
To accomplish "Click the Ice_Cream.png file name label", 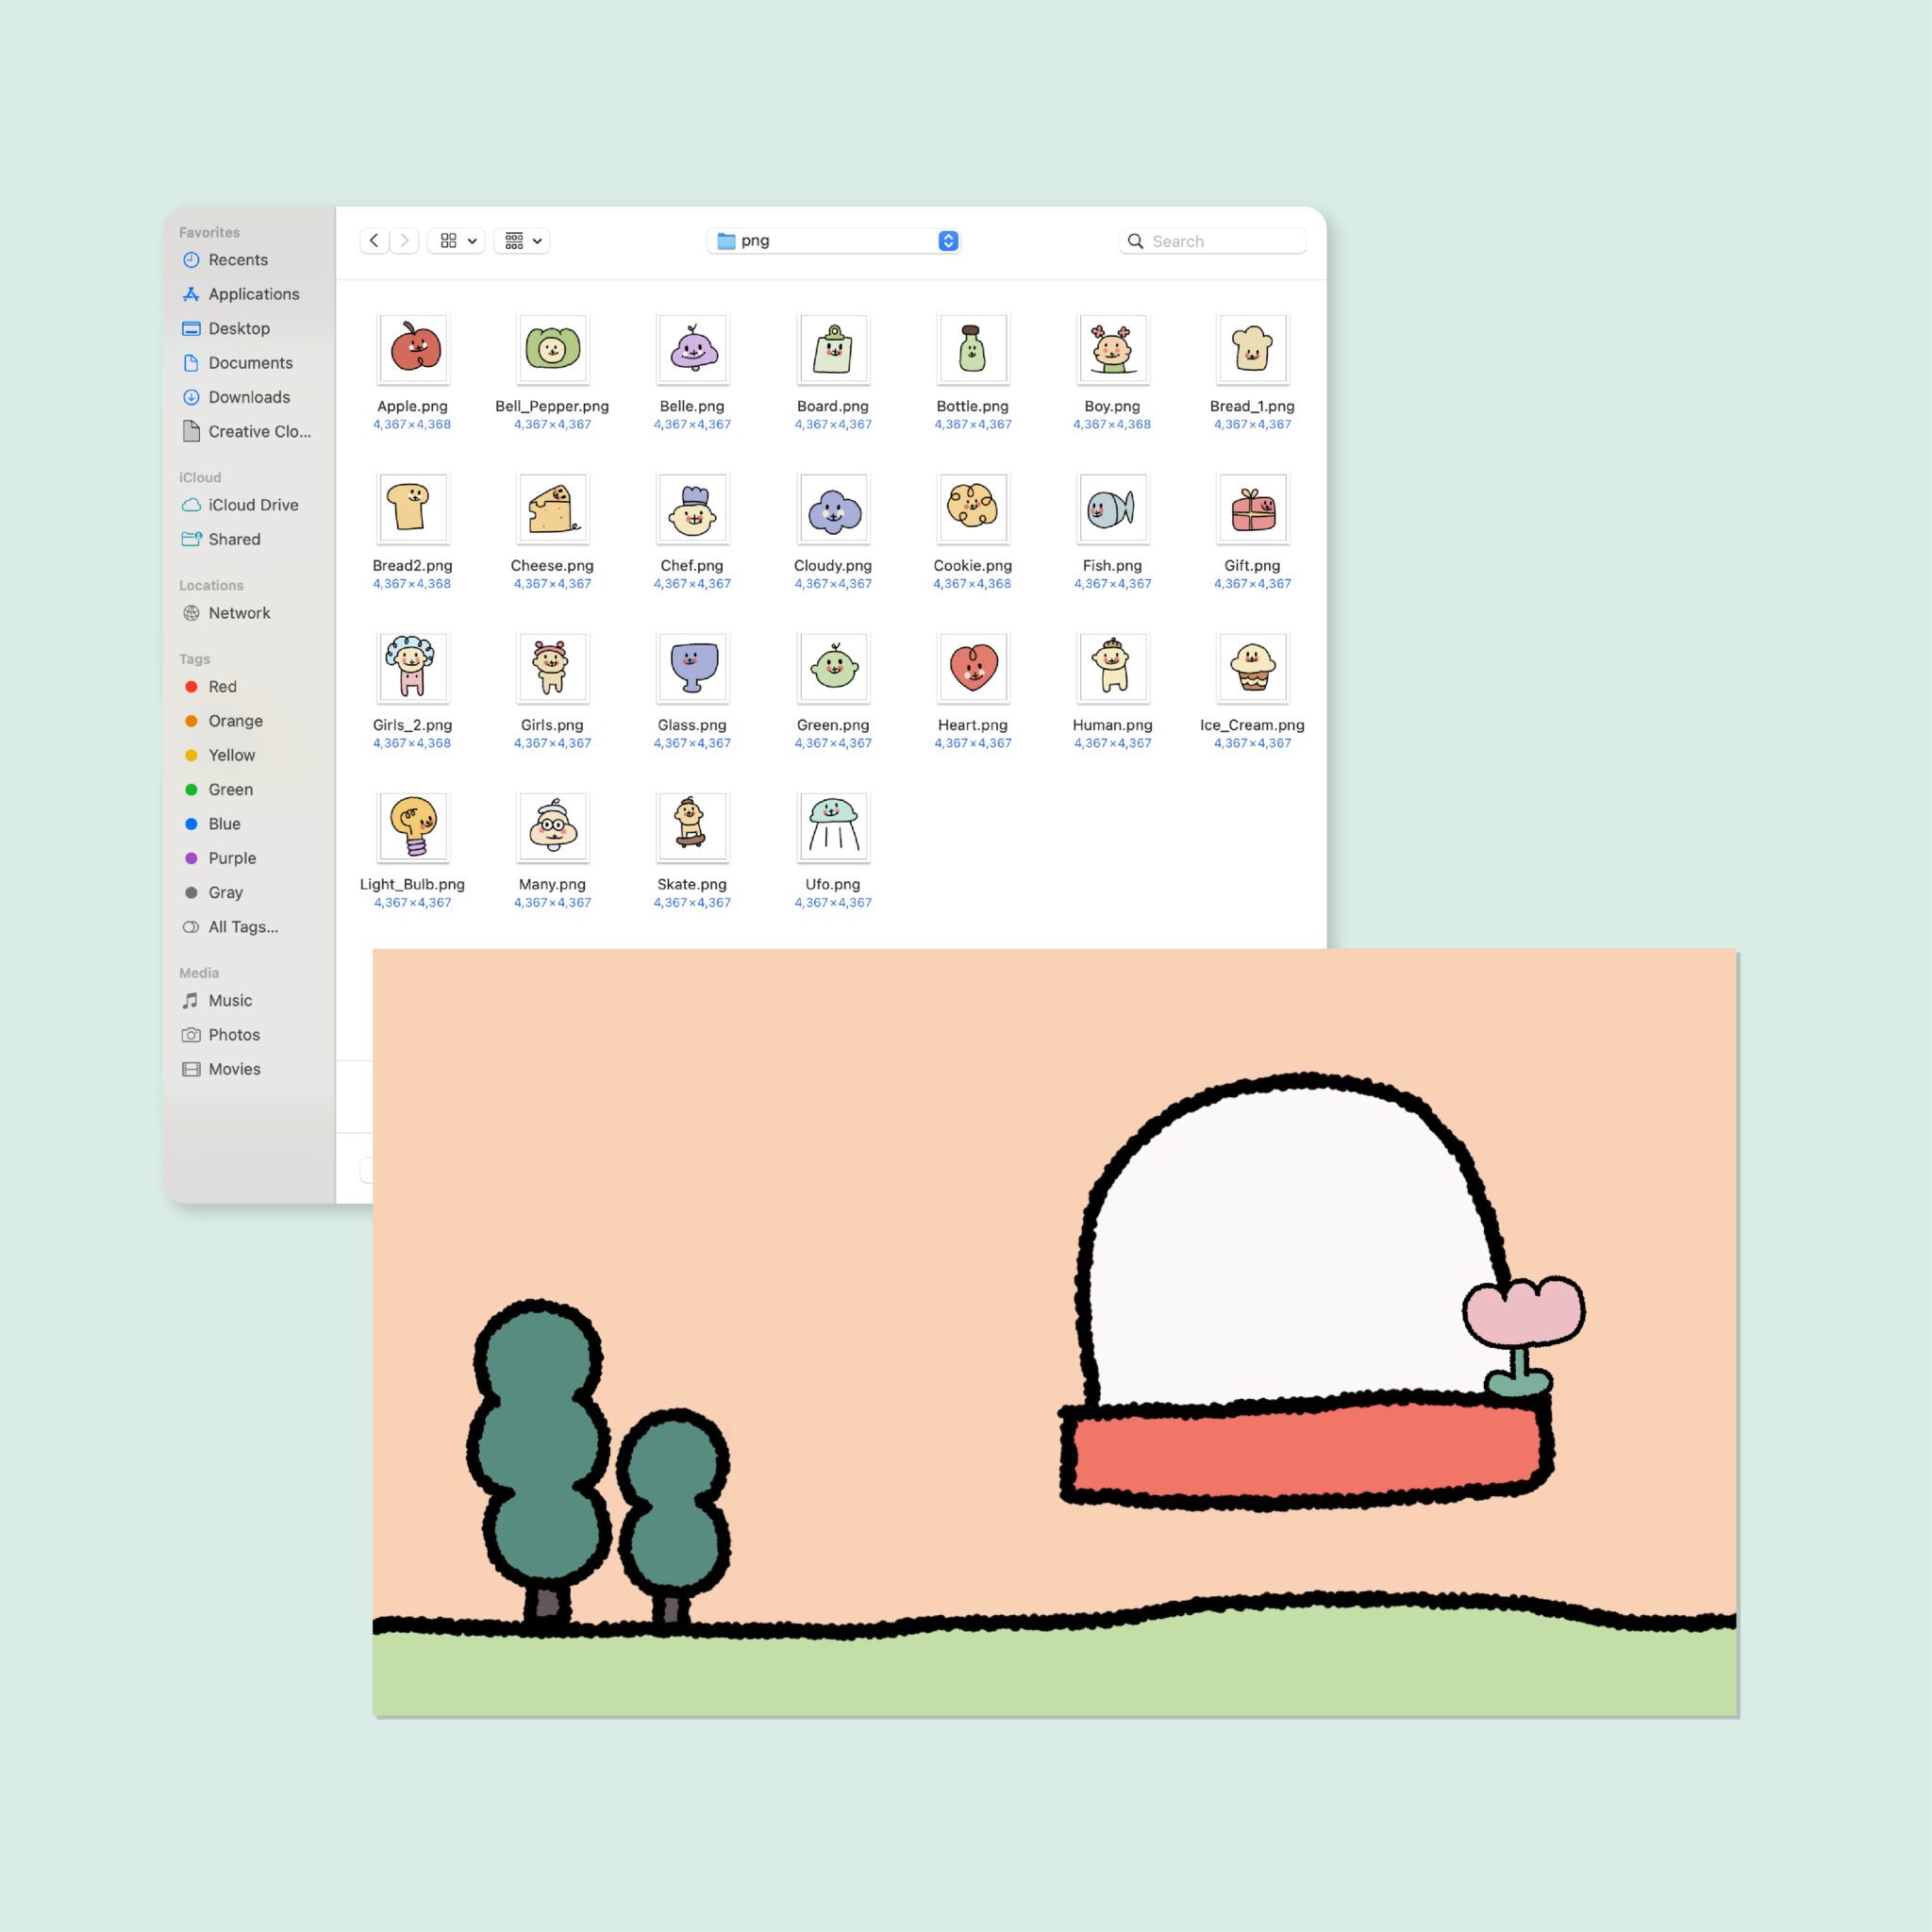I will 1252,725.
